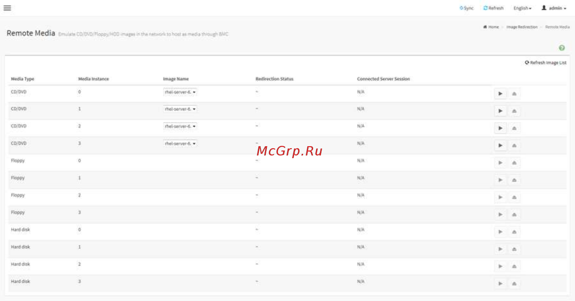The image size is (575, 301).
Task: Eject media for CD/DVD instance 3
Action: (514, 146)
